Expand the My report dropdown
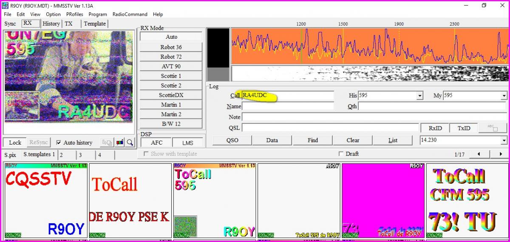Image resolution: width=510 pixels, height=242 pixels. (x=504, y=96)
